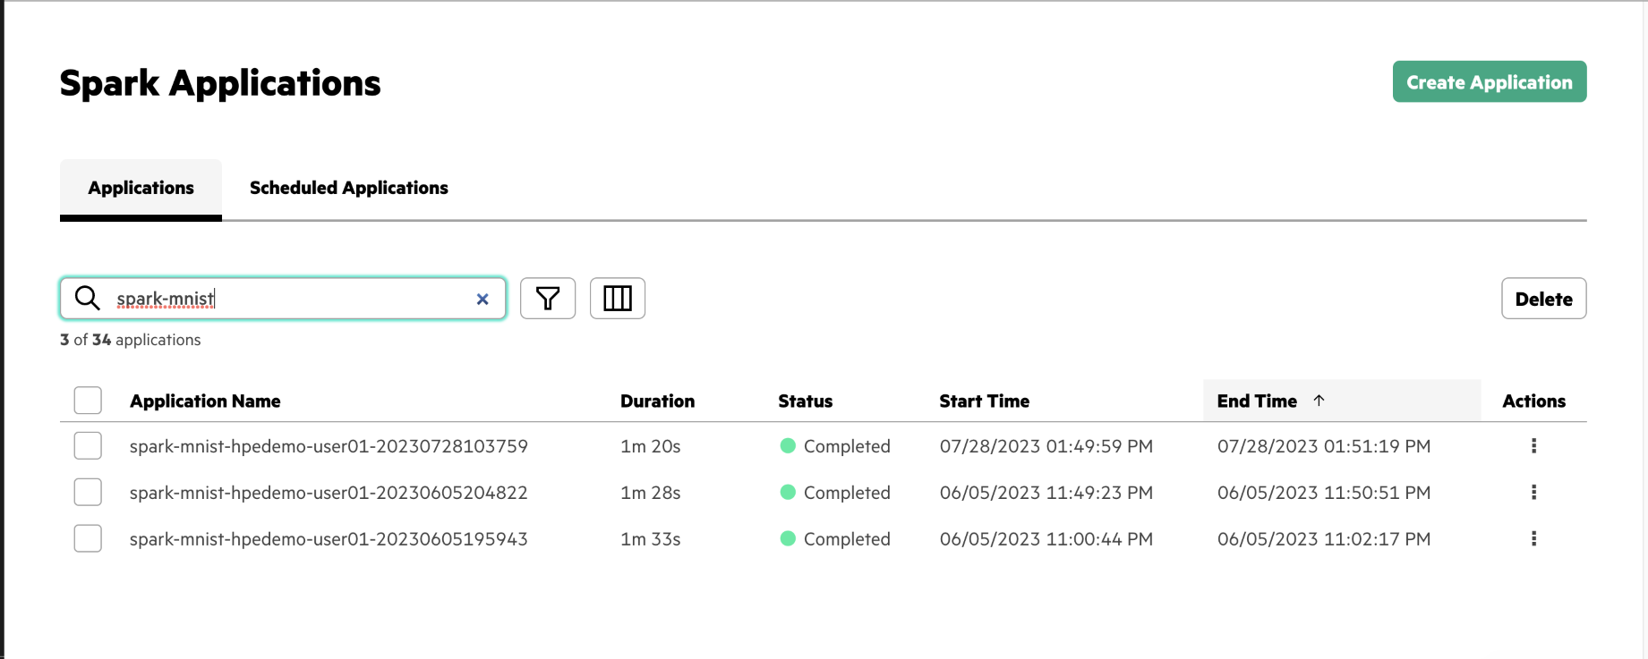Viewport: 1648px width, 659px height.
Task: Click the End Time sort arrow
Action: click(1319, 401)
